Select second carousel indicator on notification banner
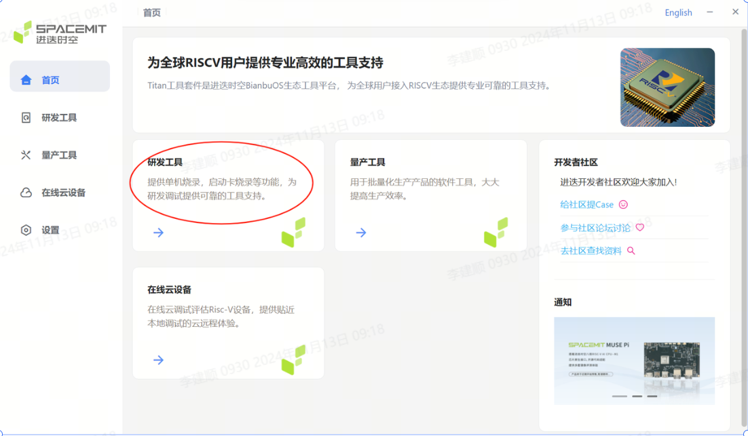 637,396
